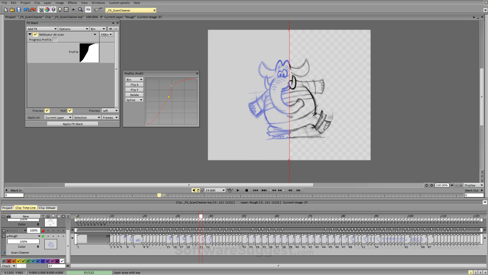Enable the Nettoyeur de scan effect checkbox
The image size is (488, 275).
click(x=35, y=34)
